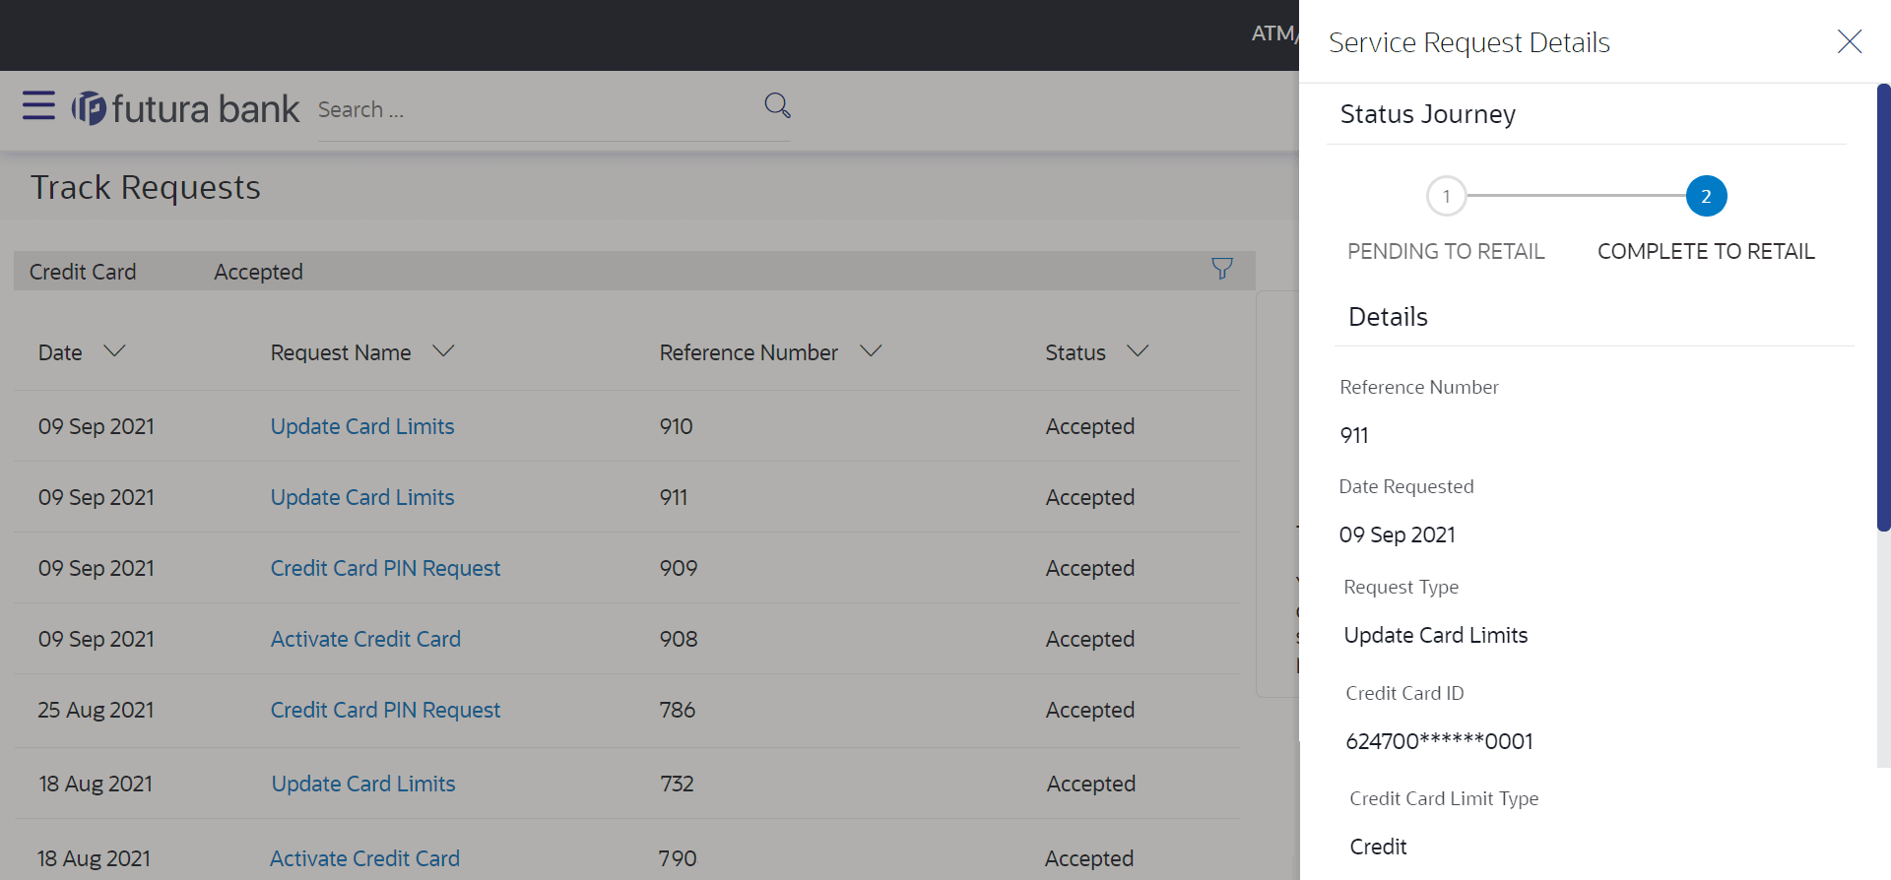Viewport: 1891px width, 880px height.
Task: Click status journey step 2 circle
Action: tap(1706, 196)
